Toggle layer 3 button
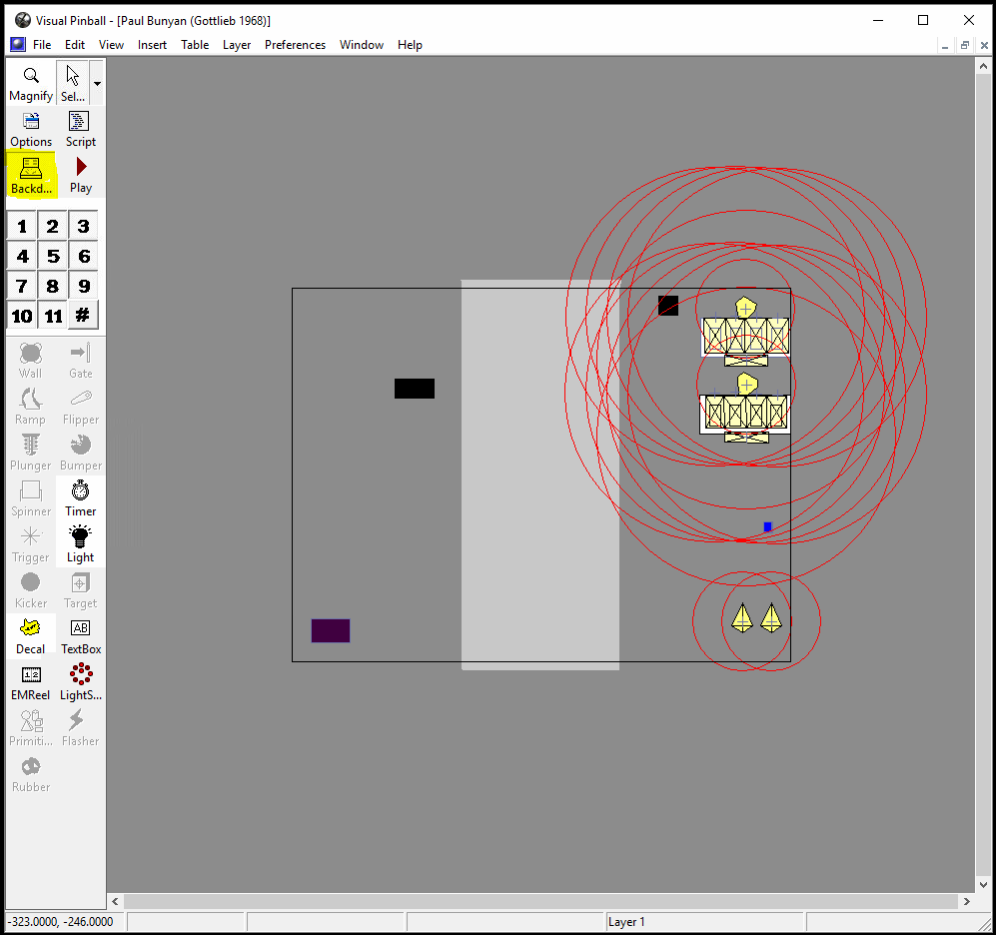The height and width of the screenshot is (935, 996). [x=83, y=226]
